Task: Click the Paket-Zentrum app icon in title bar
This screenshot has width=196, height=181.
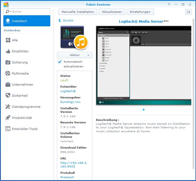Action: (x=6, y=5)
